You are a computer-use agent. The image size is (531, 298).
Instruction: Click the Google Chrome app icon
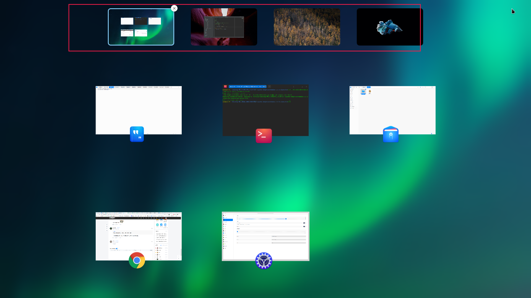click(137, 260)
